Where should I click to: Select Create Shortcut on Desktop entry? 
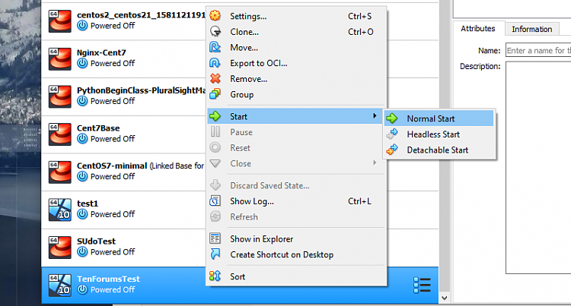[x=296, y=254]
